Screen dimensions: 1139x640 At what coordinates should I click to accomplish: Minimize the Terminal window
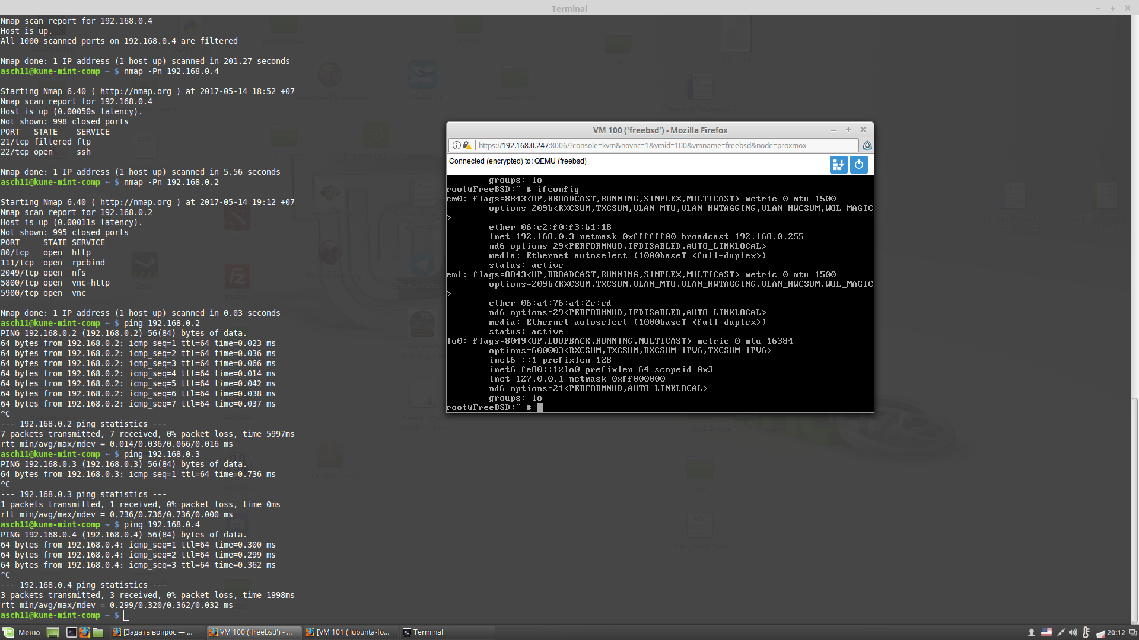1098,8
